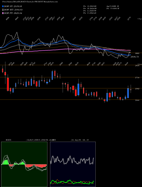This screenshot has width=142, height=187.
Task: Click the 2714 price level label
Action: click(137, 78)
